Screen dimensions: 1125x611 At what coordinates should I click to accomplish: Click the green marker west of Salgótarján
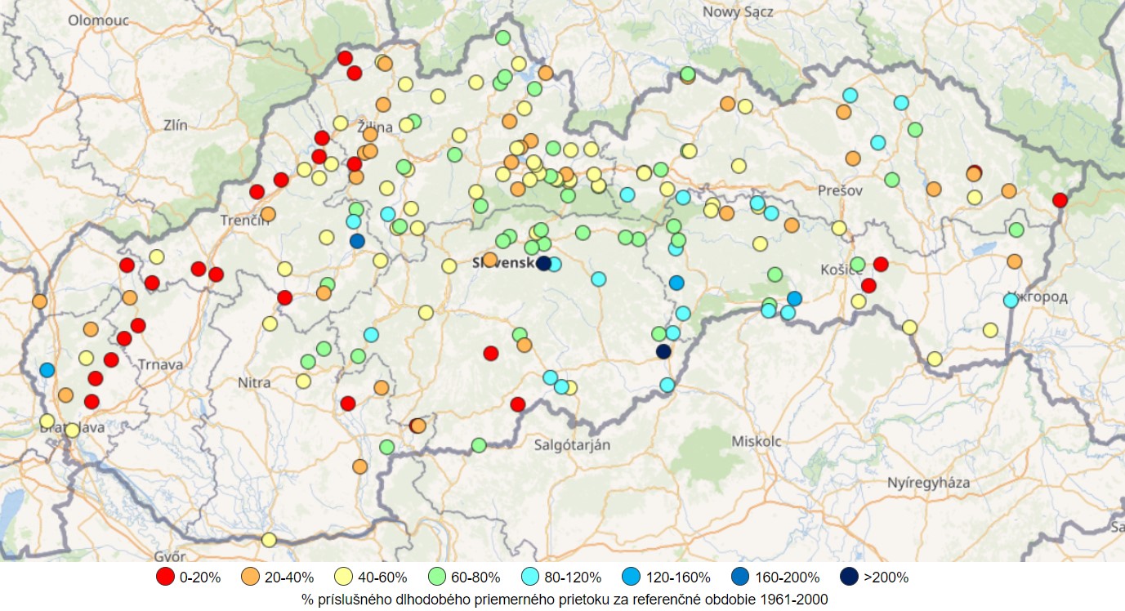479,445
